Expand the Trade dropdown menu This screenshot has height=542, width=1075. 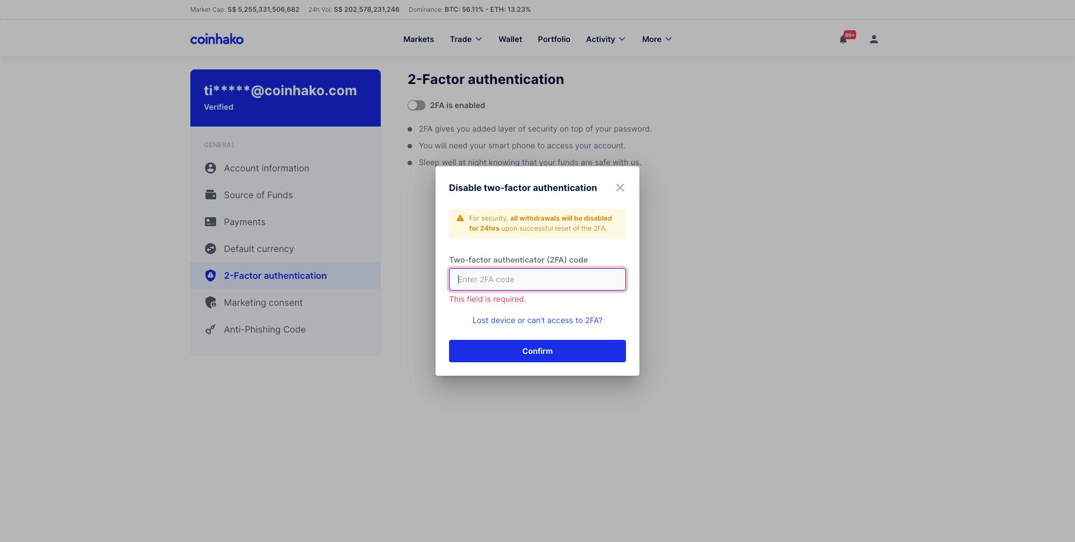466,39
